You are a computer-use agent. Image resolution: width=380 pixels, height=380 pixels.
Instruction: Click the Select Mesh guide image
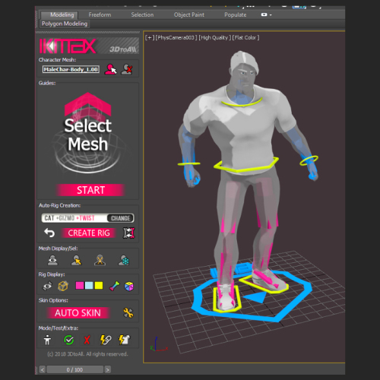coord(87,133)
